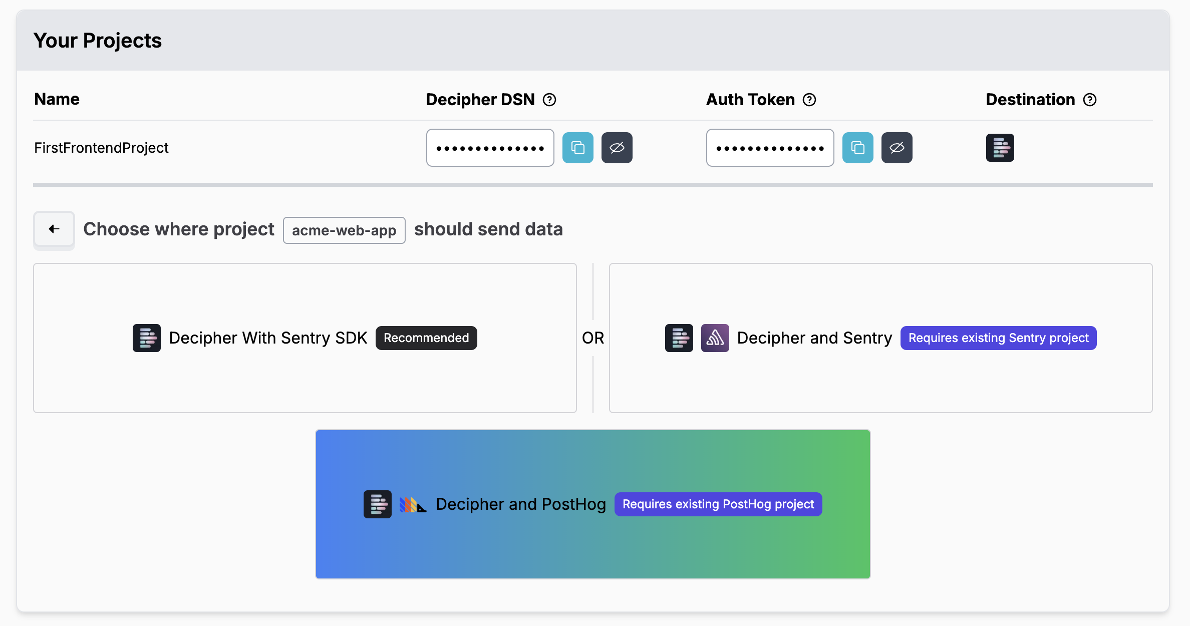Screen dimensions: 1190x626
Task: Open Destination help tooltip icon
Action: (x=1090, y=100)
